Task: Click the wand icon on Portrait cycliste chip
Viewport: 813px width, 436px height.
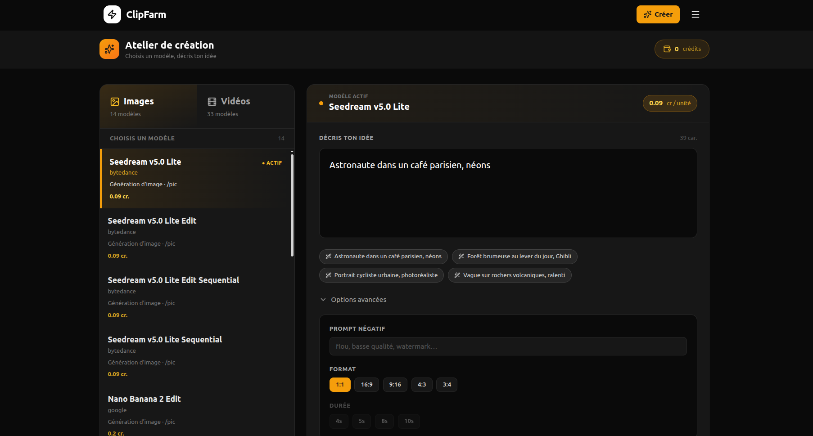Action: 329,275
